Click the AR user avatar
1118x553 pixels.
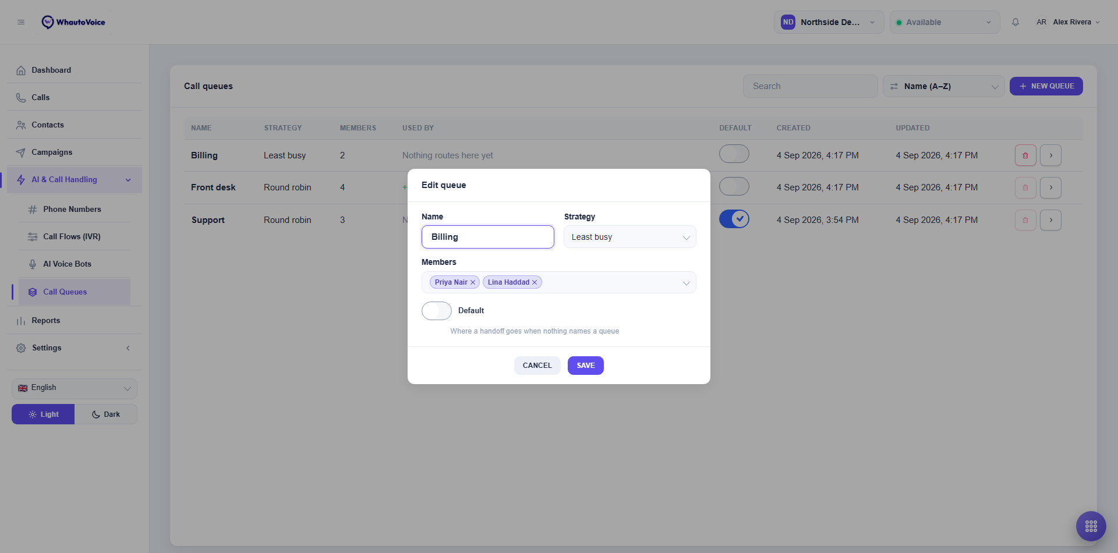point(1041,22)
